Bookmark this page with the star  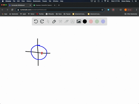[x=102, y=10]
